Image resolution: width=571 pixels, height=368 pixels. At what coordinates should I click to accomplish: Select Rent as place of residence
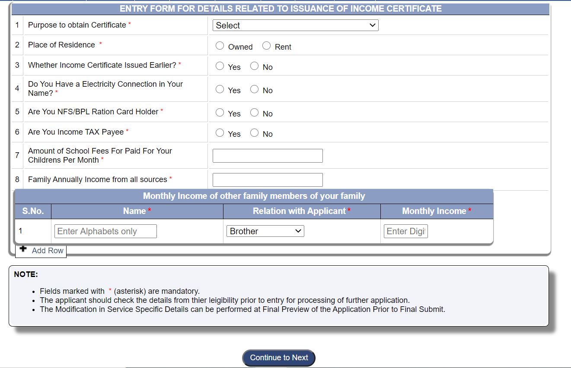(266, 45)
